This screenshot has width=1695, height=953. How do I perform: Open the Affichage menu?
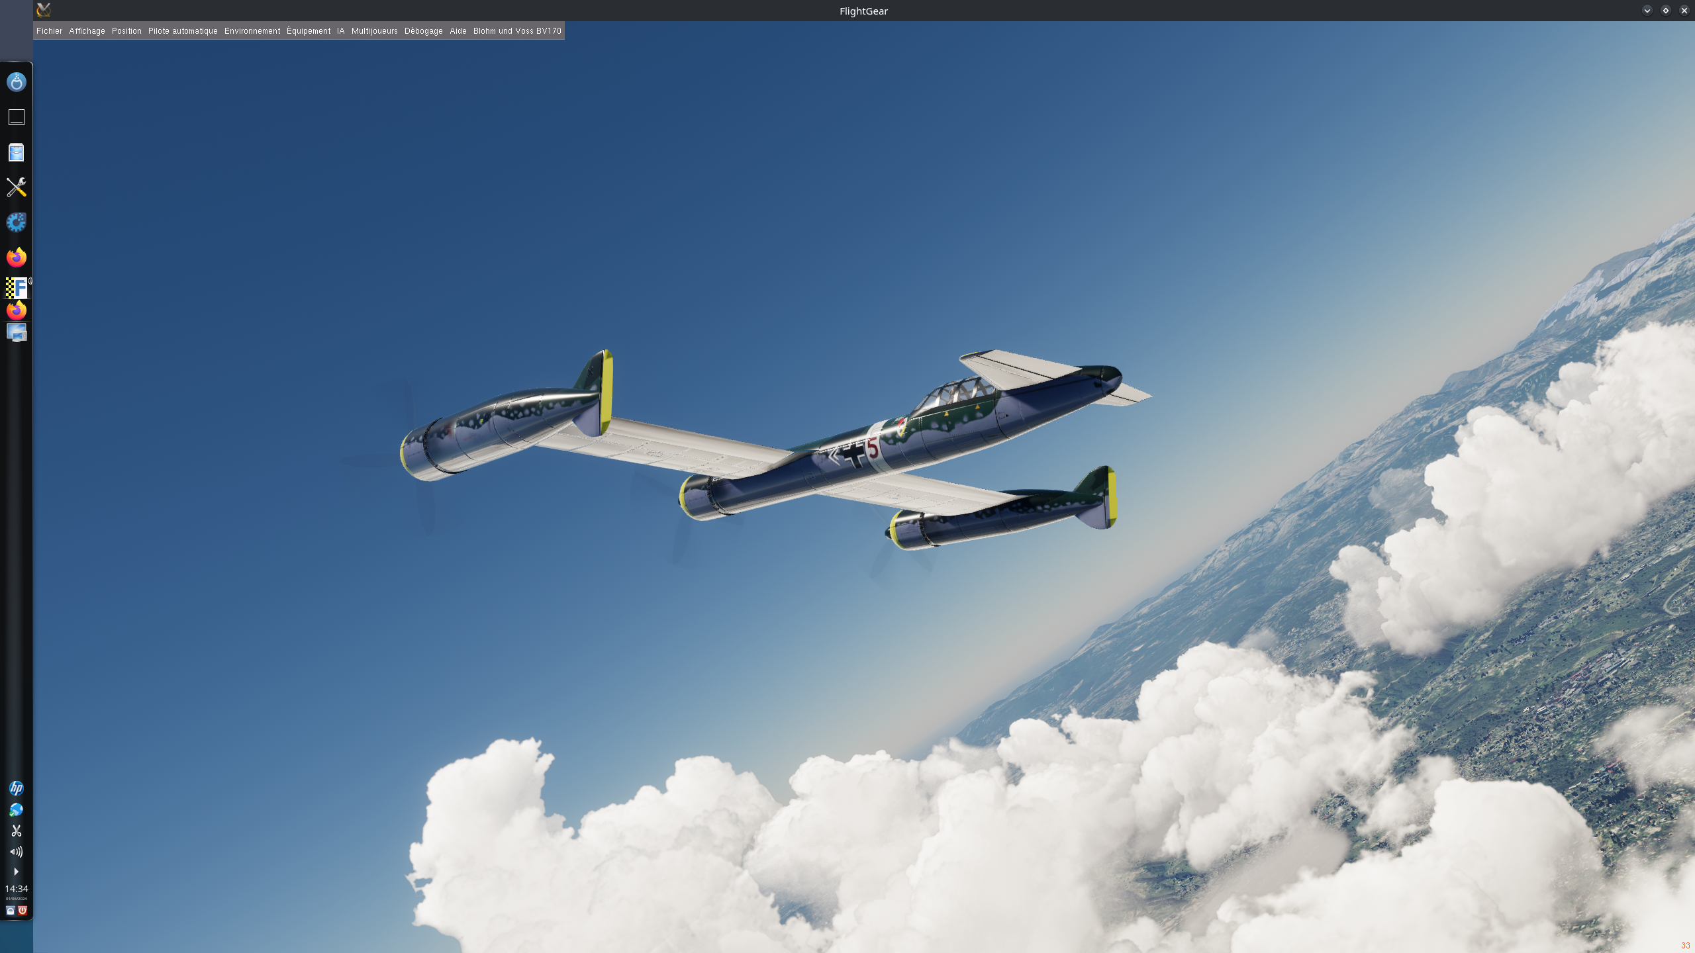[x=87, y=31]
